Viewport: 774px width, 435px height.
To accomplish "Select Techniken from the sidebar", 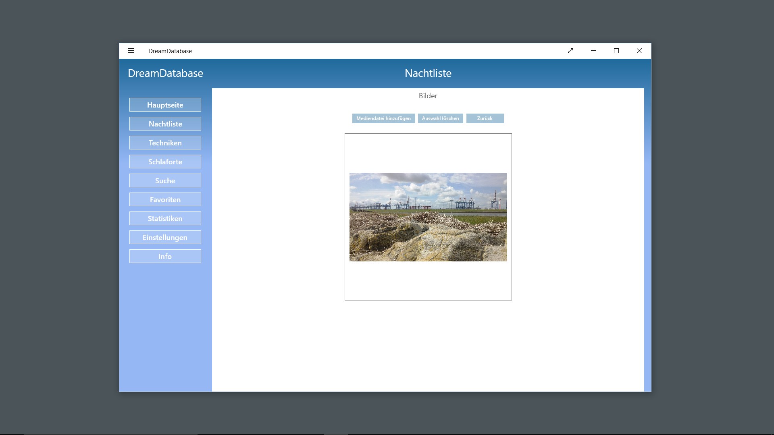I will [165, 143].
